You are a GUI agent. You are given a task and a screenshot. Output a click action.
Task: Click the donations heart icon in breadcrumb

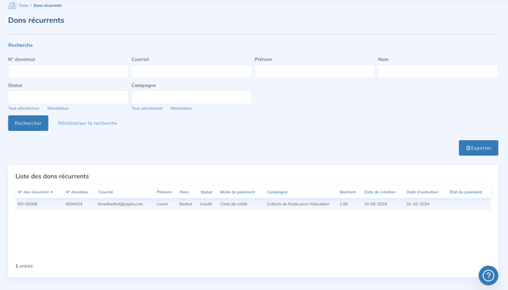click(x=12, y=5)
